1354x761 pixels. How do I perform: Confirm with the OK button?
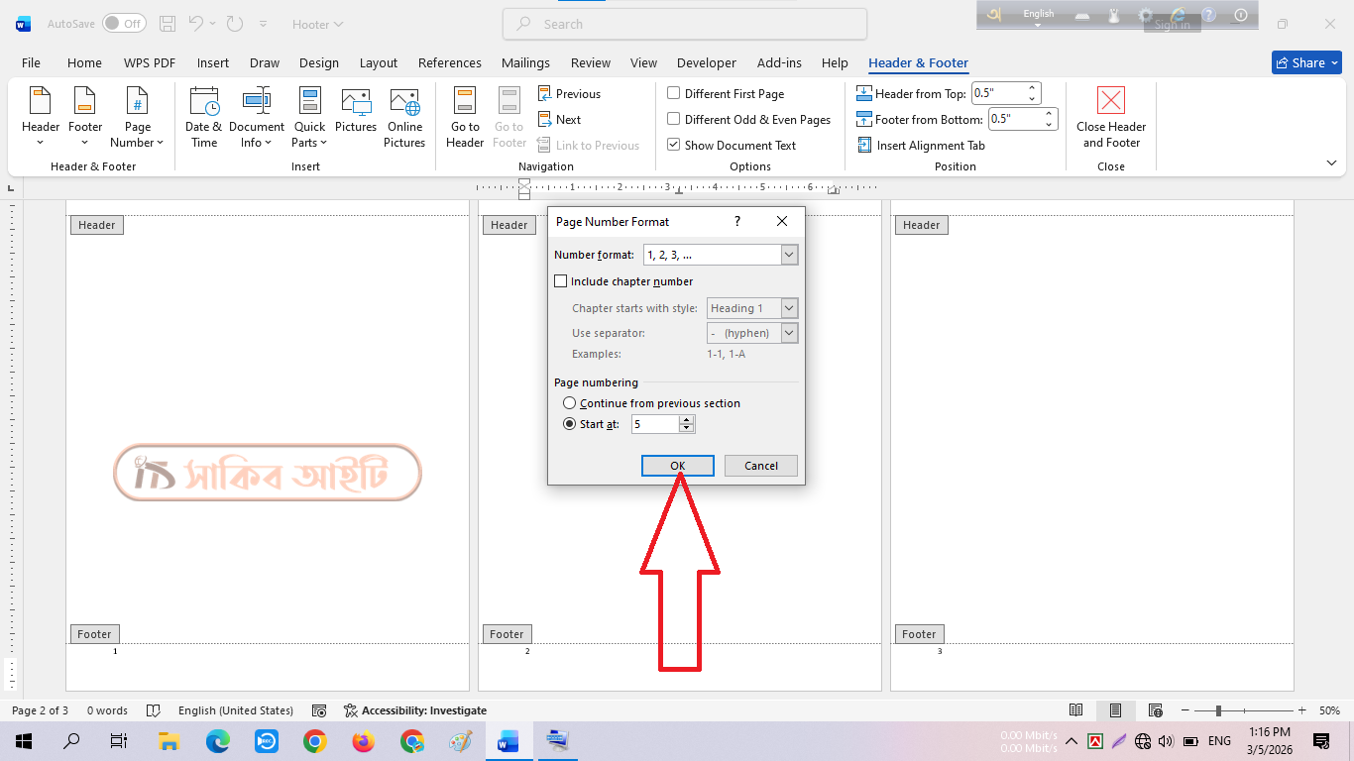[678, 466]
